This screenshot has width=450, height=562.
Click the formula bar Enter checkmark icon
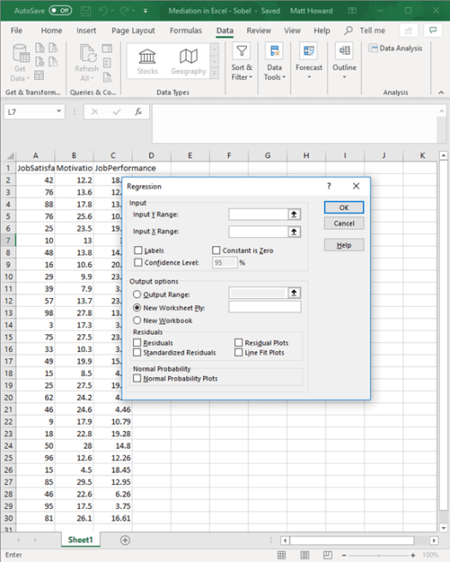[117, 112]
